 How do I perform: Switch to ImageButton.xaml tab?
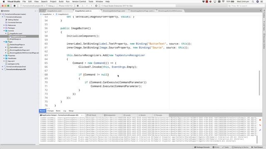[x=54, y=11]
